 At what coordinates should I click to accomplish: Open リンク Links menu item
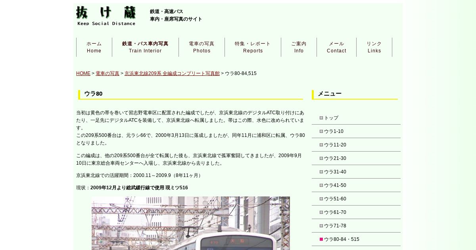click(x=374, y=47)
